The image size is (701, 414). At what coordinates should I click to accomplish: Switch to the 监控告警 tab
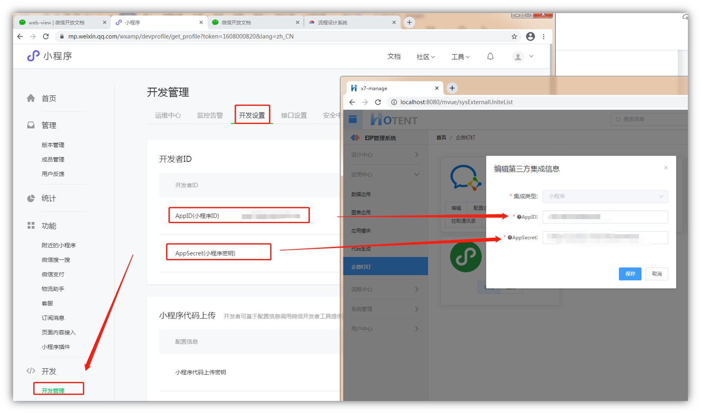click(x=210, y=115)
